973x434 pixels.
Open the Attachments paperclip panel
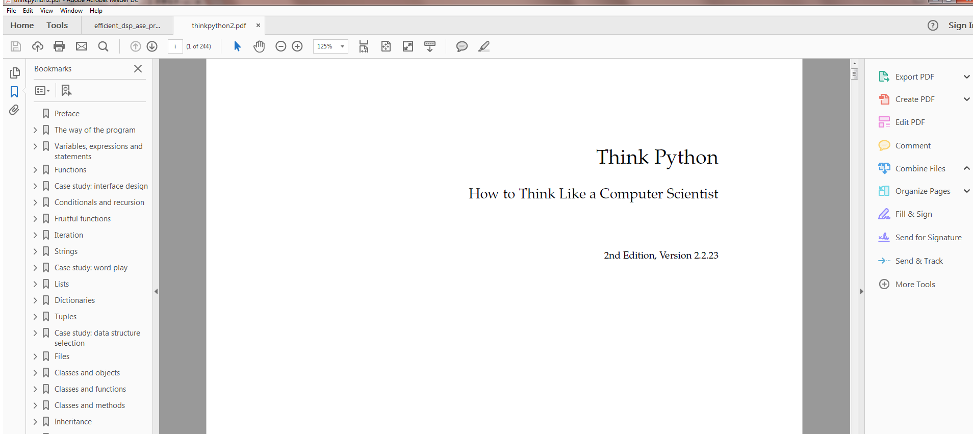(14, 110)
